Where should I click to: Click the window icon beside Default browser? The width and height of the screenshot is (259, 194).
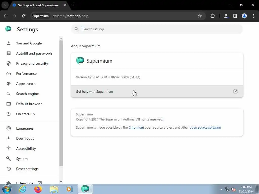tap(9, 104)
